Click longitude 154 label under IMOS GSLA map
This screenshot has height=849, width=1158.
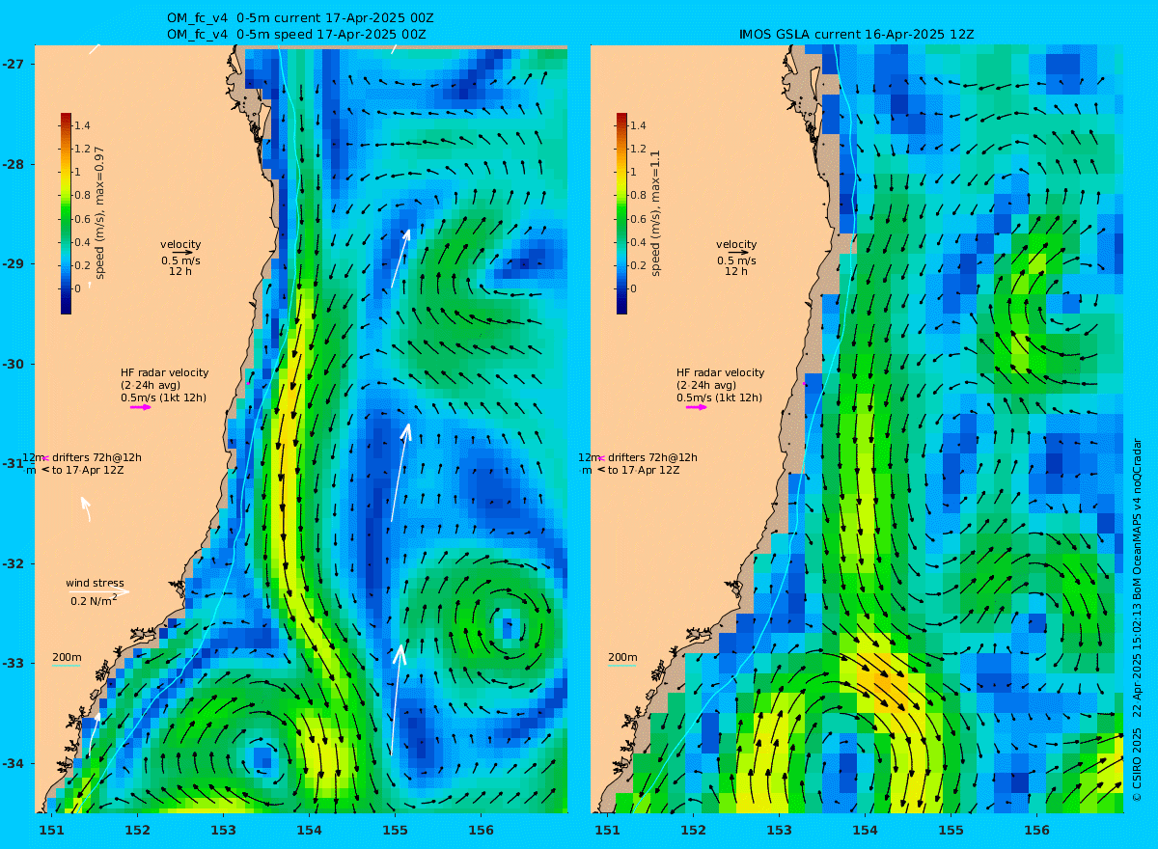point(865,830)
